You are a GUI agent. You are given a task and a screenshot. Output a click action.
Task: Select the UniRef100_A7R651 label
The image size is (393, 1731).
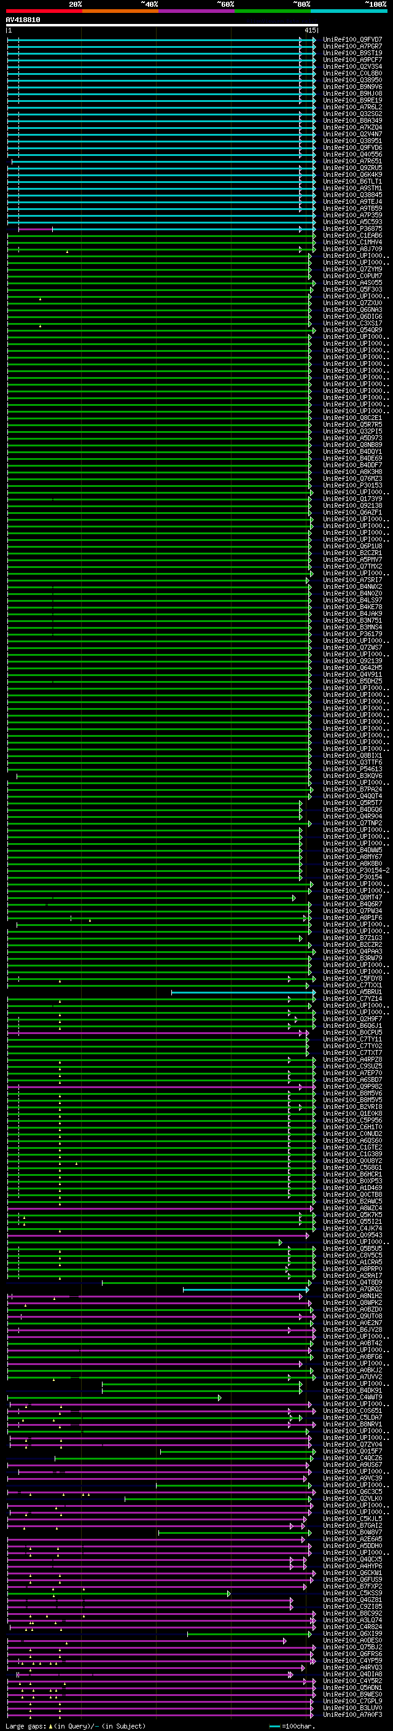[x=352, y=161]
